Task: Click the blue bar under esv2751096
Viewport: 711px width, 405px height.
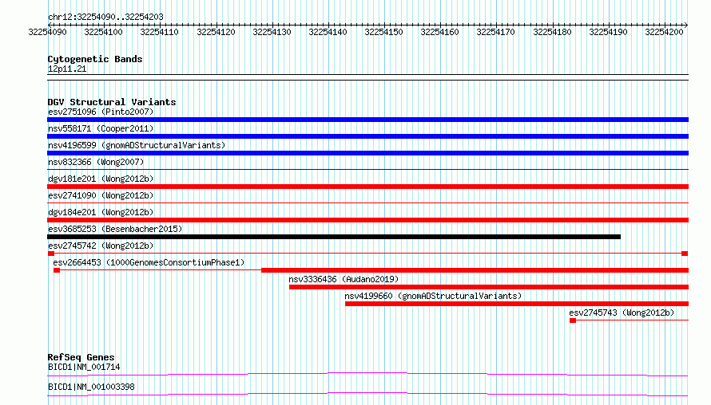Action: [x=367, y=120]
